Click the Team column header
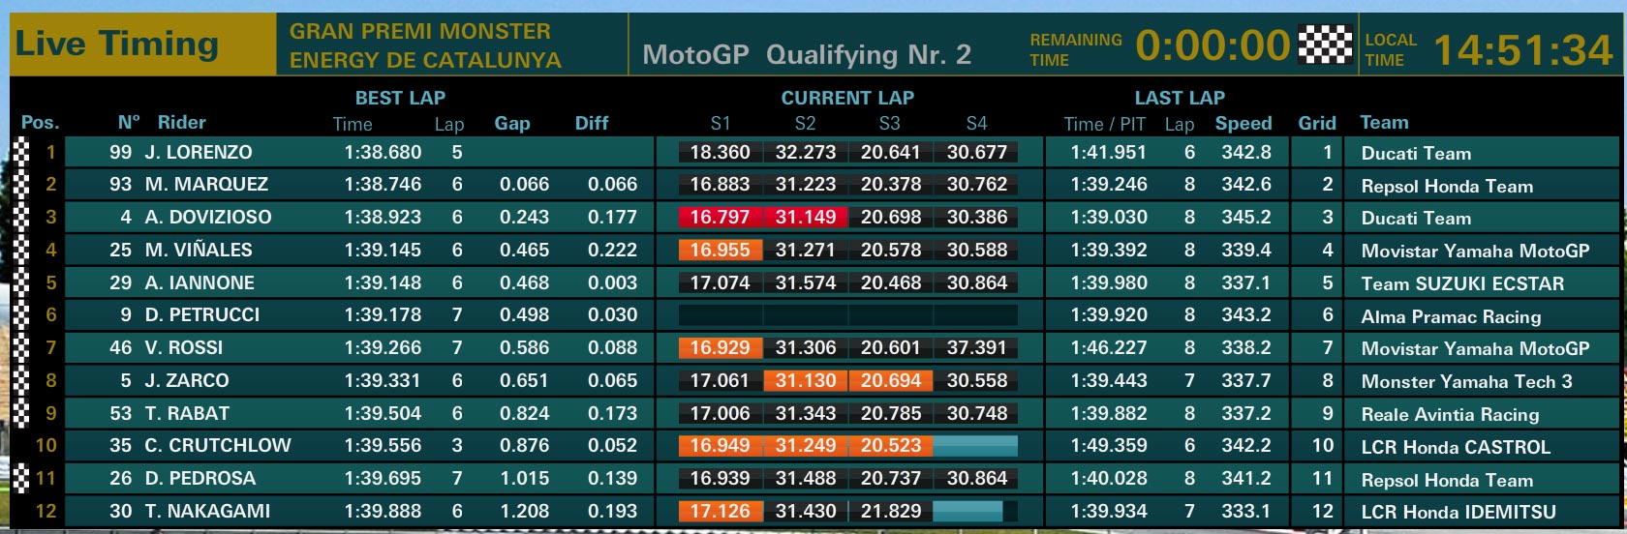This screenshot has width=1627, height=534. click(x=1384, y=122)
